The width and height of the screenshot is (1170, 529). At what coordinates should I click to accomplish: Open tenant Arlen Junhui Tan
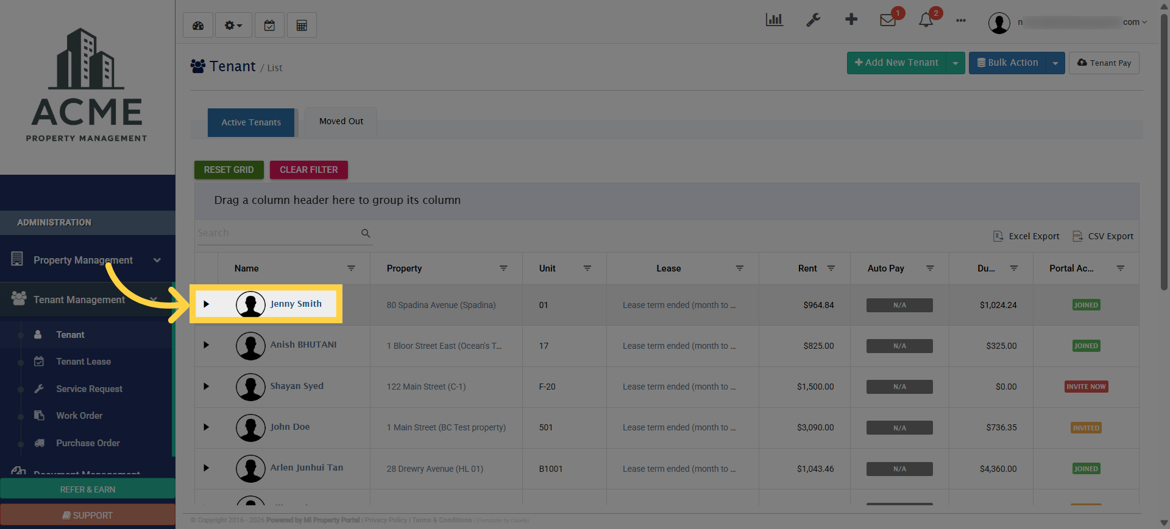[307, 468]
